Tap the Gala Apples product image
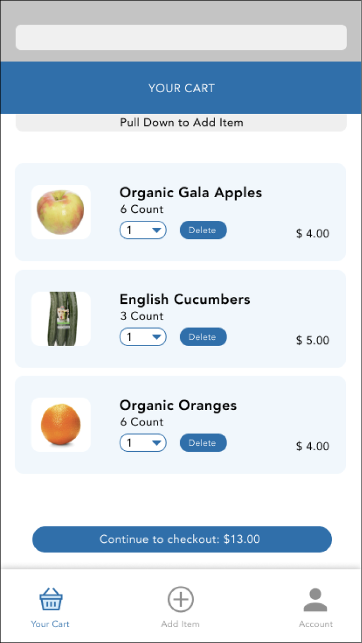The width and height of the screenshot is (362, 643). click(x=61, y=212)
